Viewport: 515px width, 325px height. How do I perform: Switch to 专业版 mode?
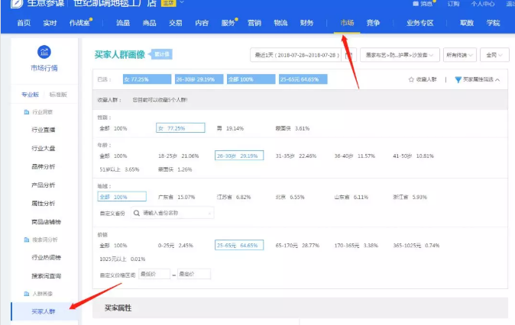[x=30, y=95]
